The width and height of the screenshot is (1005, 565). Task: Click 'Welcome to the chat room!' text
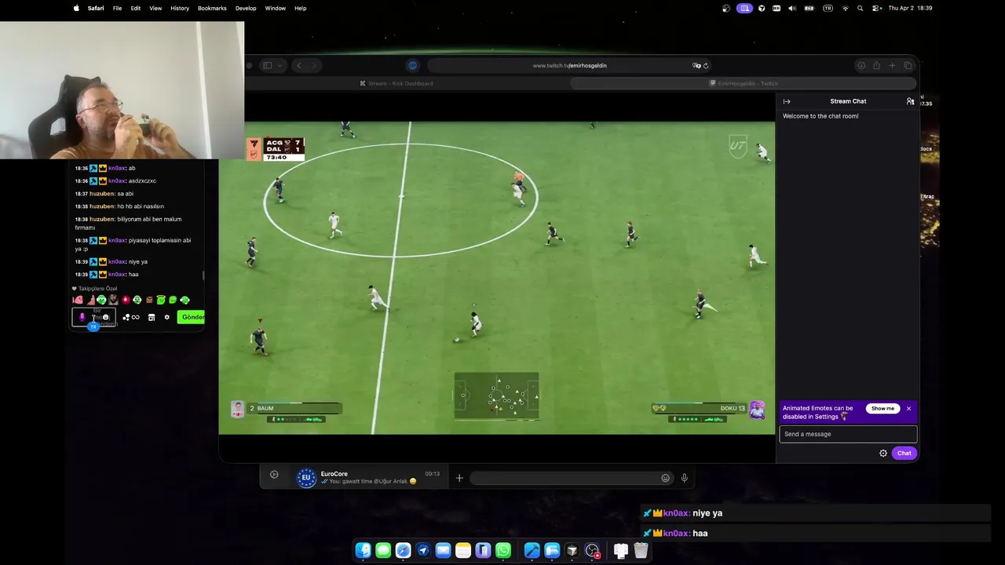820,116
